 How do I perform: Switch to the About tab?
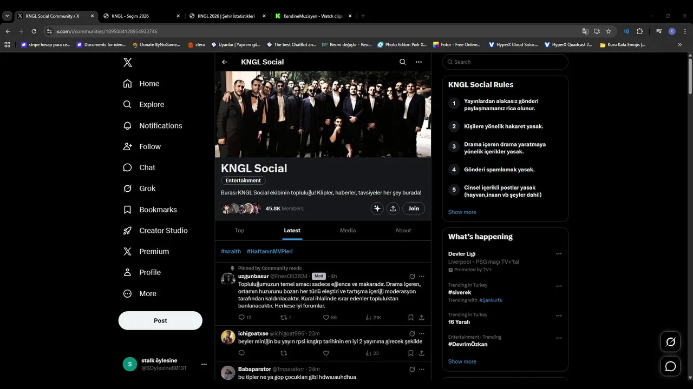tap(403, 231)
